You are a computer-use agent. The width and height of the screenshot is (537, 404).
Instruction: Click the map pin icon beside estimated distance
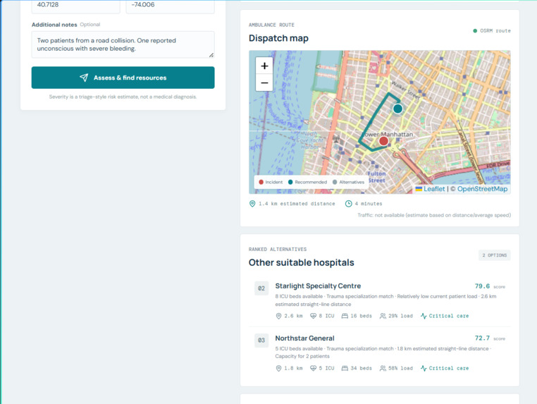(x=252, y=204)
